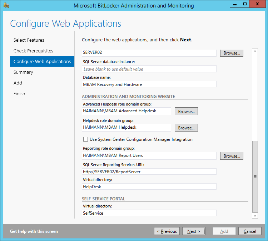Click the Database name field

149,84
